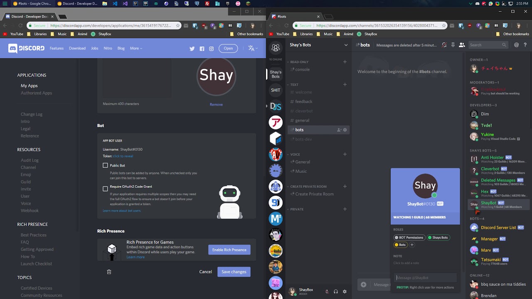The image size is (532, 299).
Task: Open the friends home icon in Discord
Action: click(276, 48)
